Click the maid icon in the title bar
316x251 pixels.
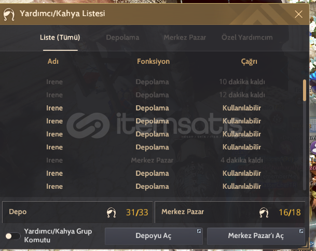(x=9, y=15)
